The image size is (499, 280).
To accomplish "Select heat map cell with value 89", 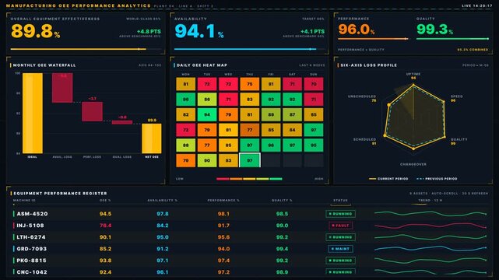I will tap(271, 115).
